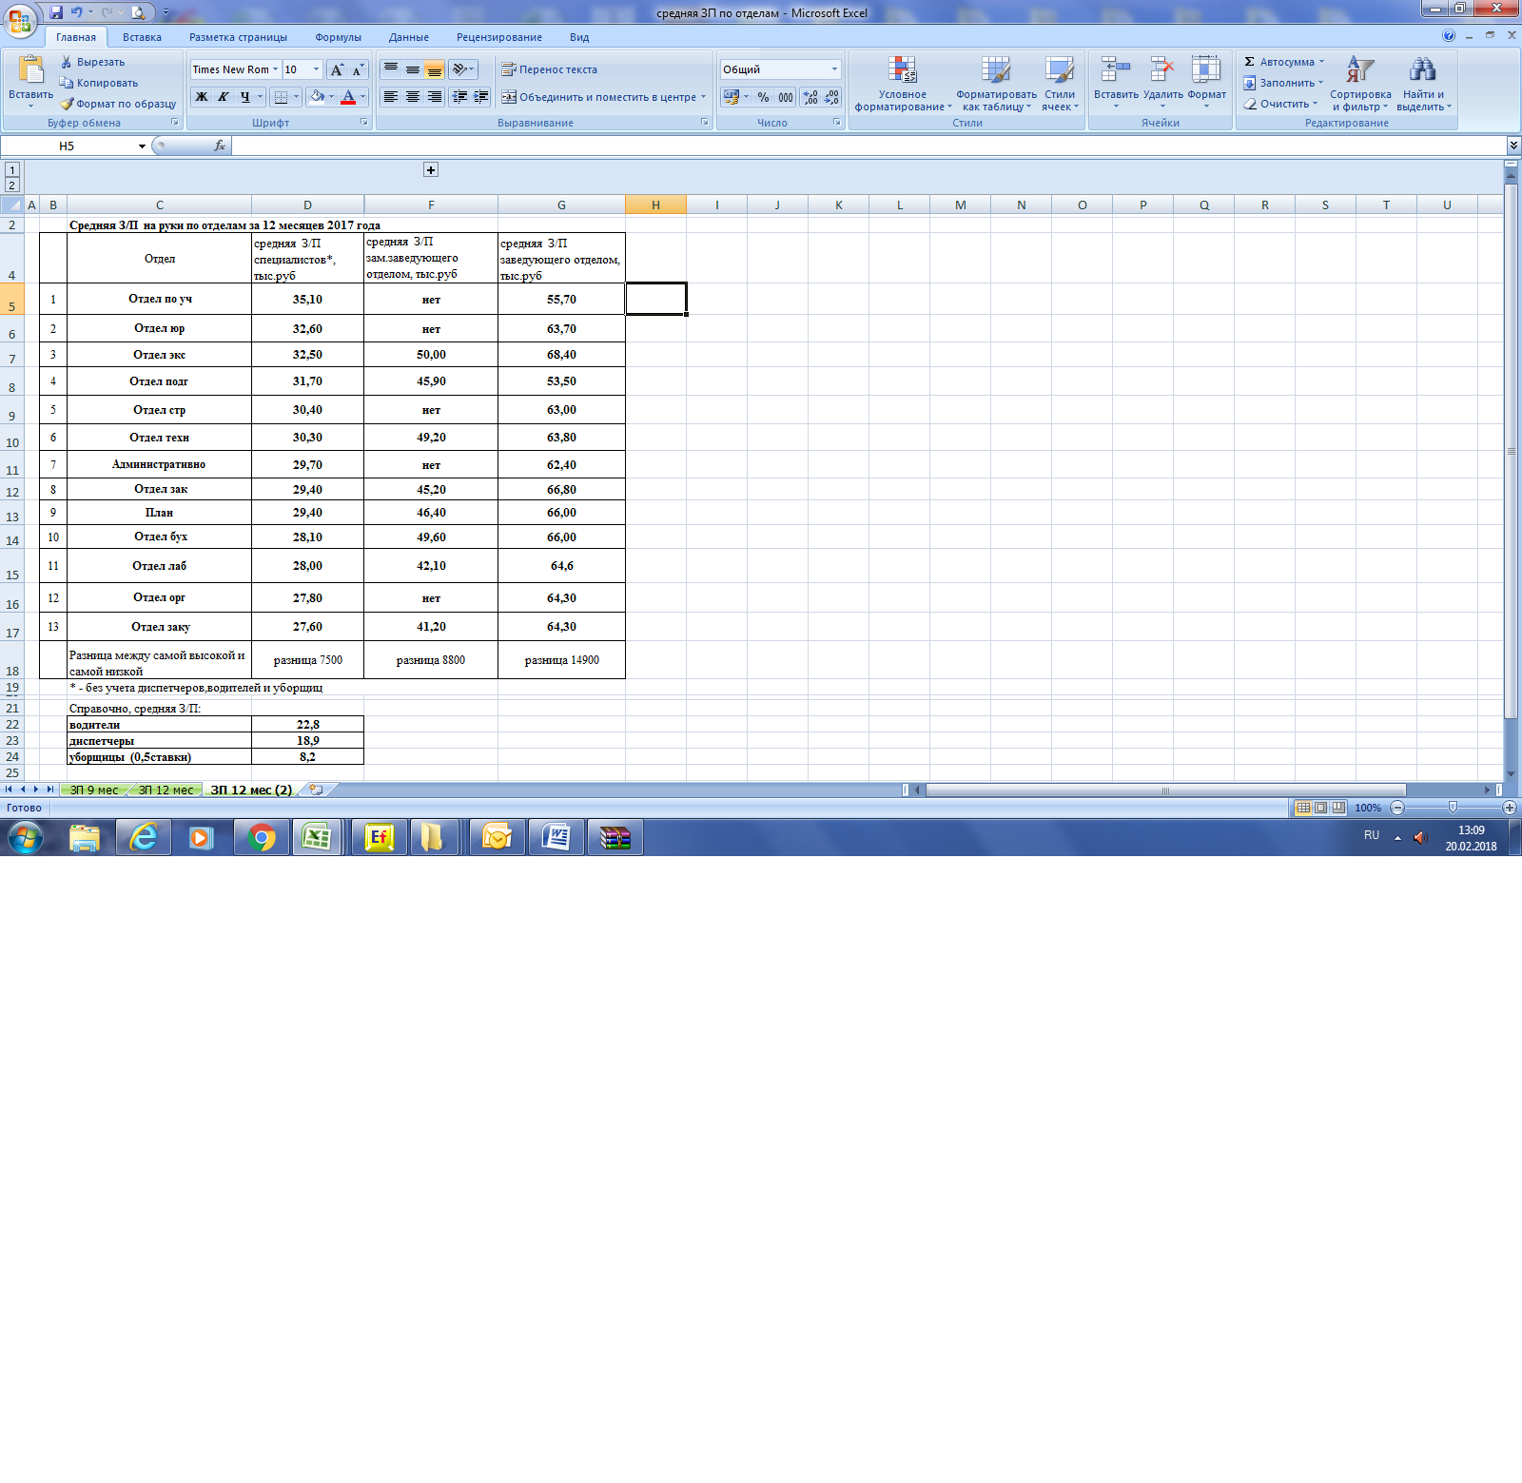
Task: Toggle bold Ж formatting
Action: (x=201, y=97)
